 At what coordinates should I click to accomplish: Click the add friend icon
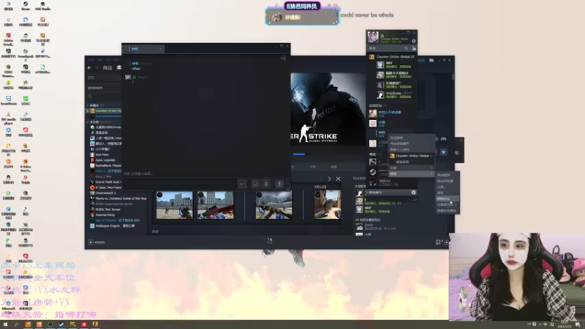point(414,48)
